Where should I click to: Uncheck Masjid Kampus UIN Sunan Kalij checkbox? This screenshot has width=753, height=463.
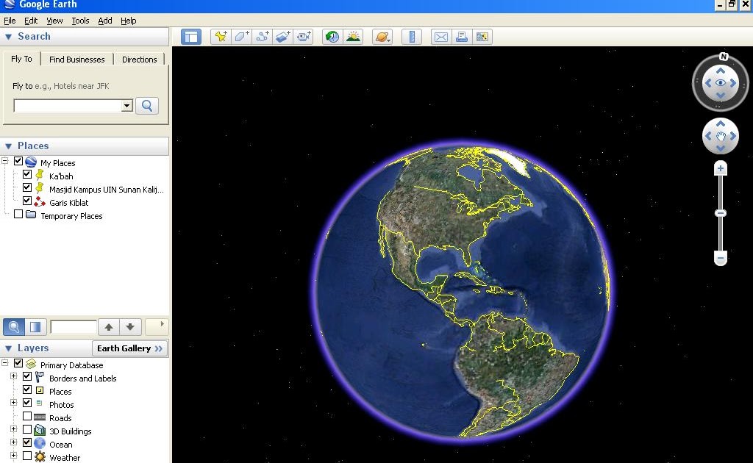[27, 187]
